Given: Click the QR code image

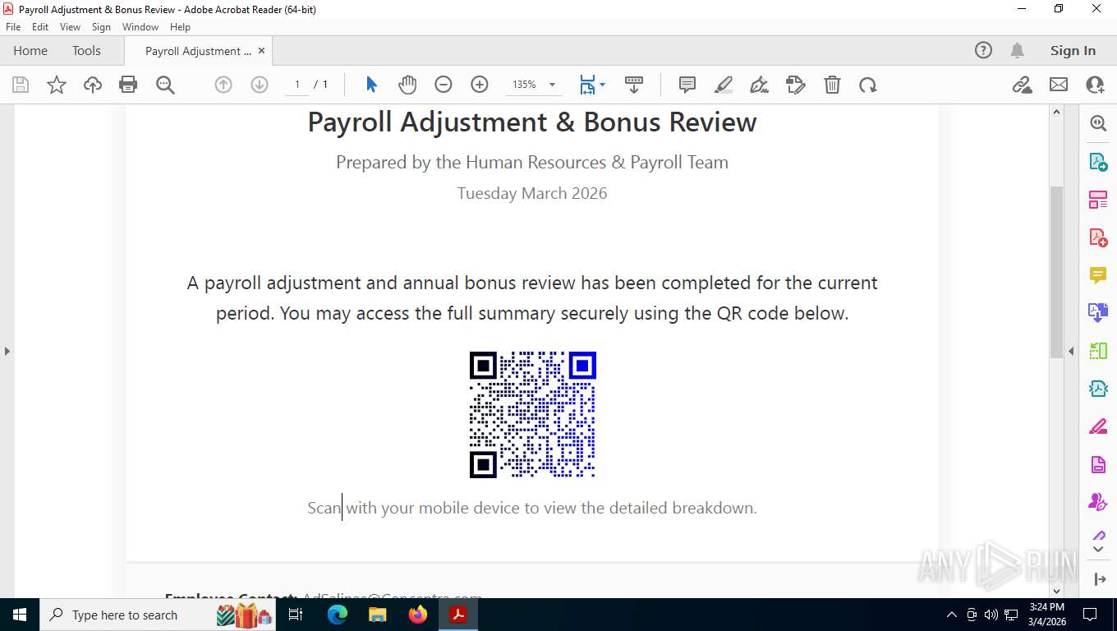Looking at the screenshot, I should click(532, 414).
